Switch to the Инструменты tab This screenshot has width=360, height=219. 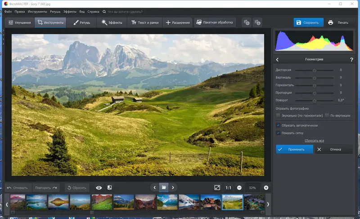50,22
